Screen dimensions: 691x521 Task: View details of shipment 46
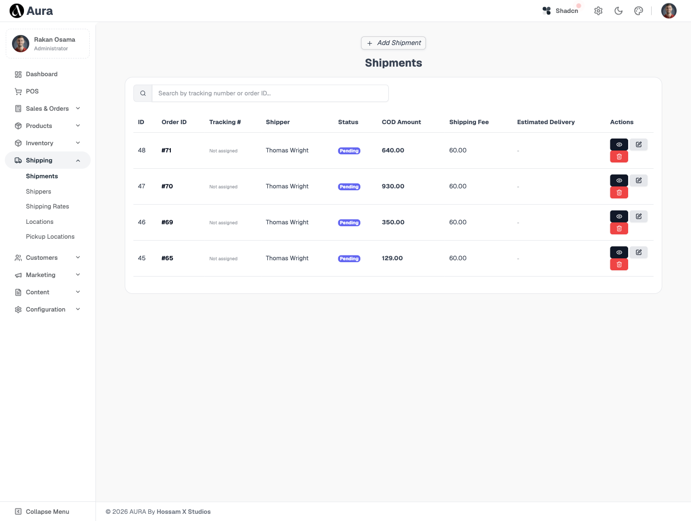pos(619,216)
